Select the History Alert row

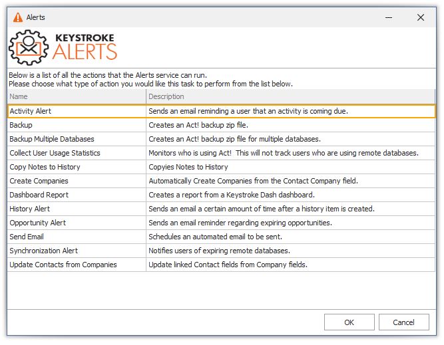(221, 209)
